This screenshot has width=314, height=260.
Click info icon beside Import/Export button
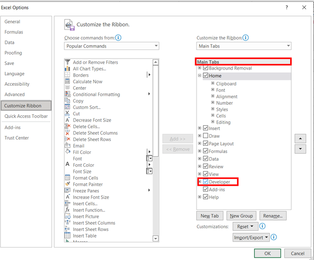coord(274,237)
